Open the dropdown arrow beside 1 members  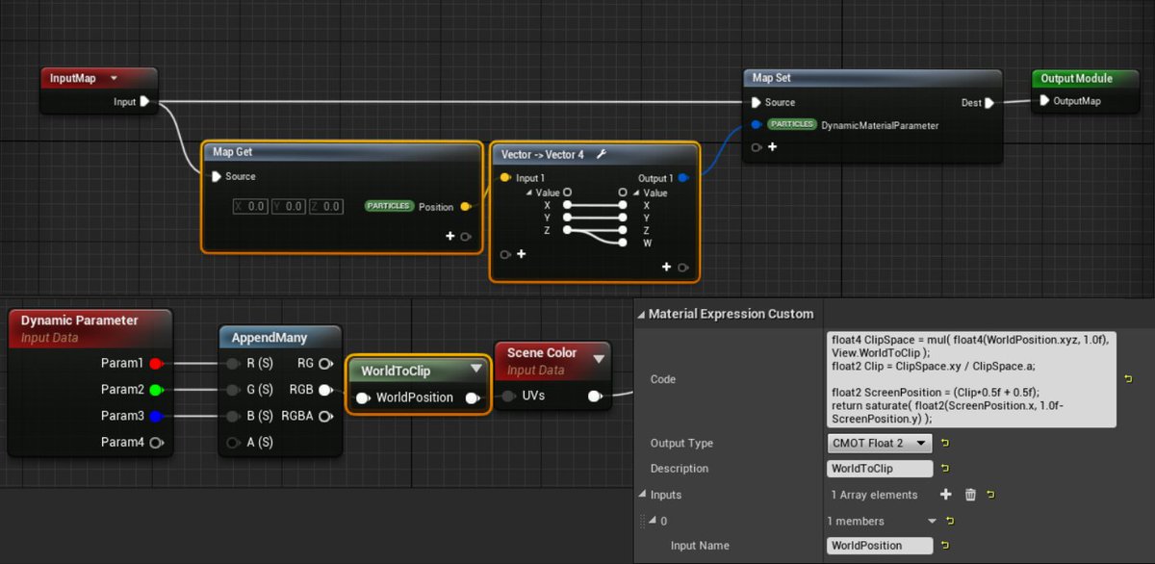(932, 521)
